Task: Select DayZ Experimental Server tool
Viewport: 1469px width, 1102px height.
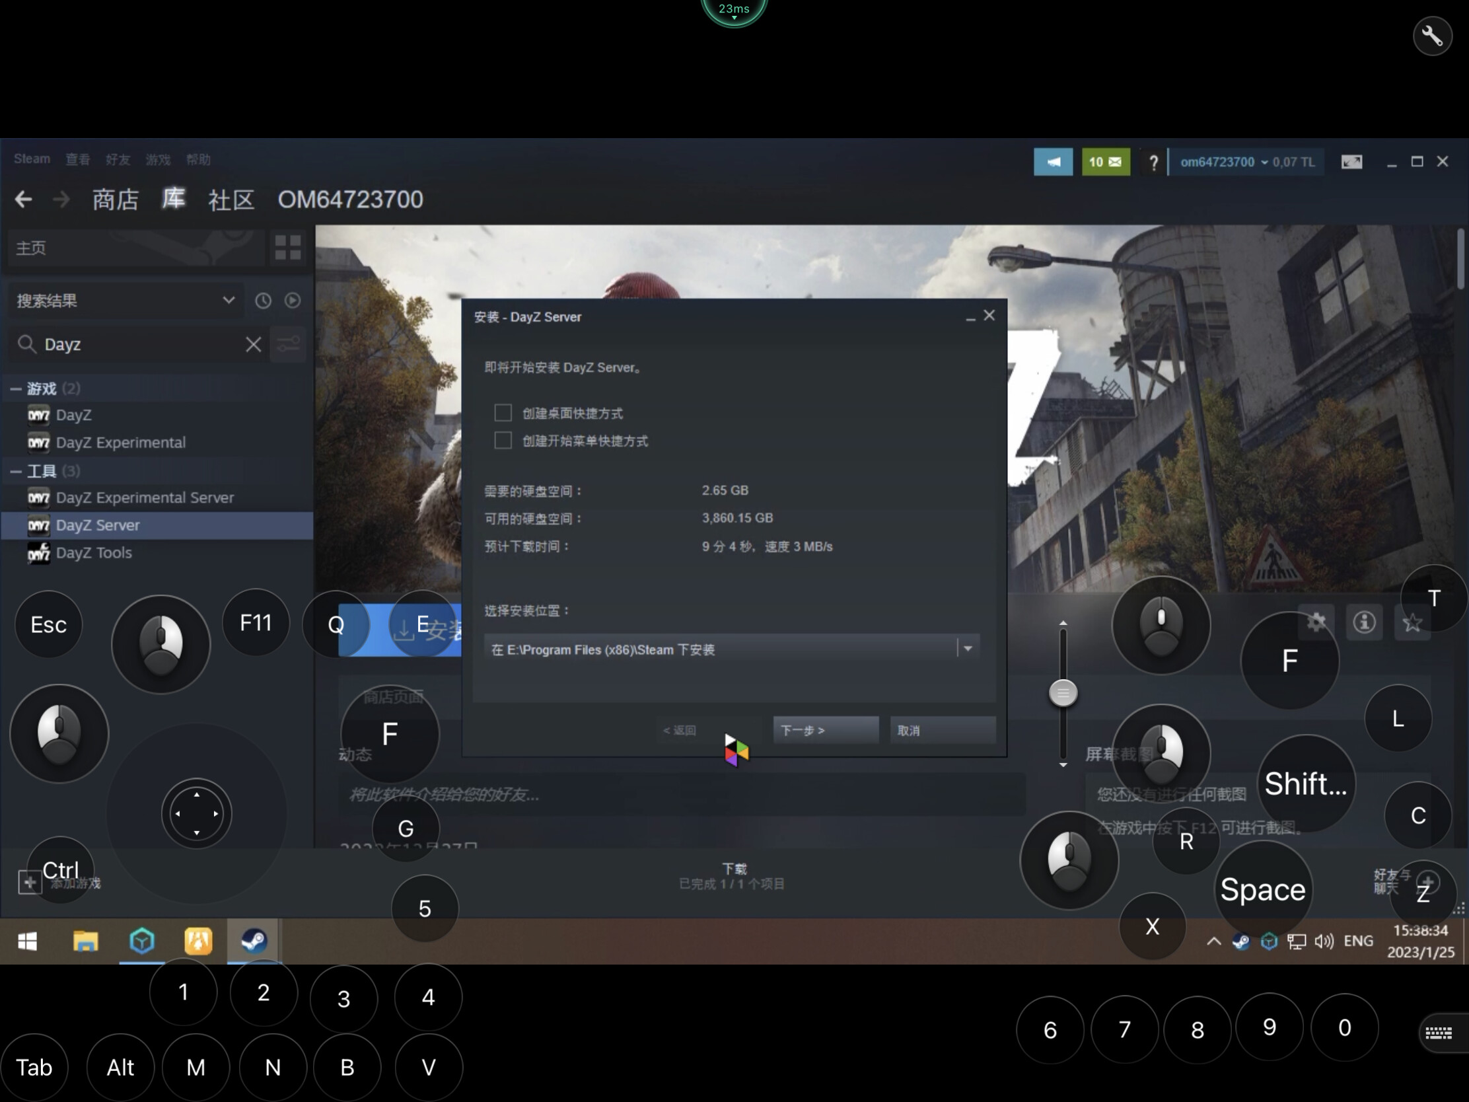Action: (157, 497)
